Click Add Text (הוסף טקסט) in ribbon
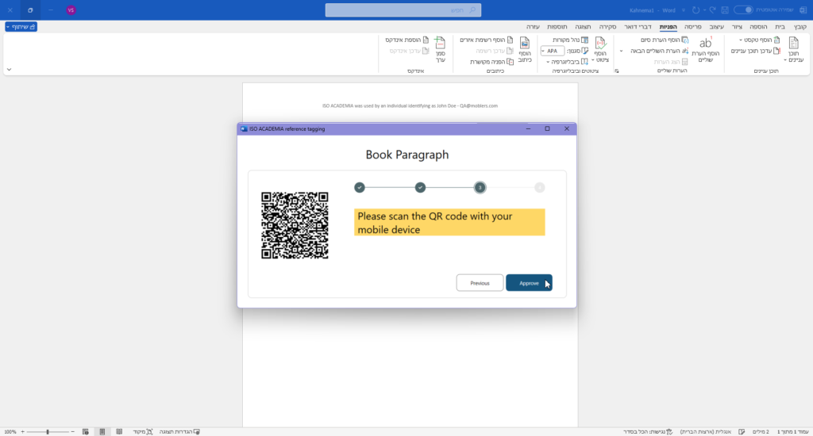 pos(760,40)
